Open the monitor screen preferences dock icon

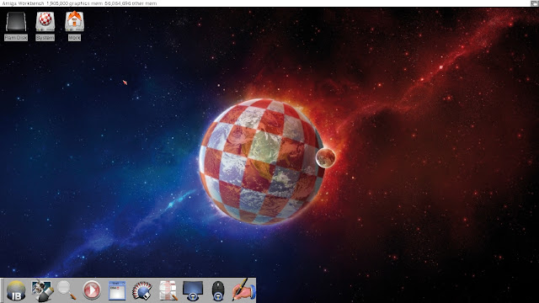coord(193,290)
